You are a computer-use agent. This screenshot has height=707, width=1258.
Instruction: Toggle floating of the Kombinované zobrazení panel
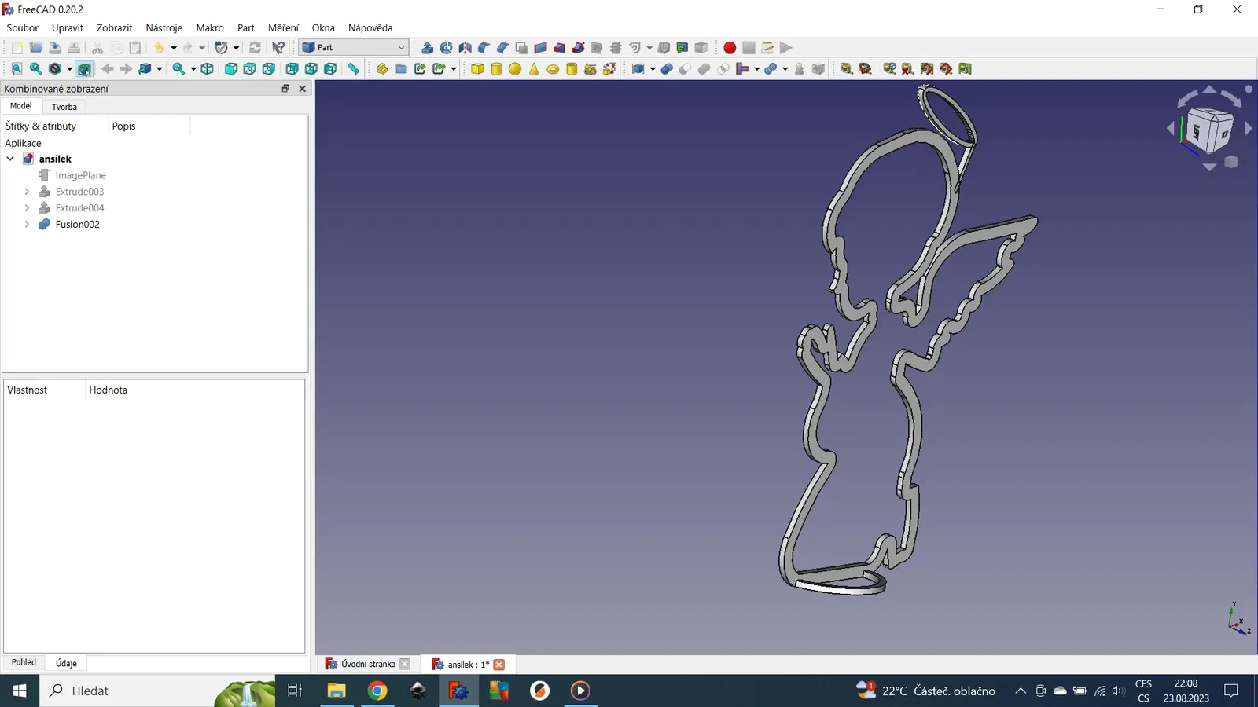[x=285, y=89]
